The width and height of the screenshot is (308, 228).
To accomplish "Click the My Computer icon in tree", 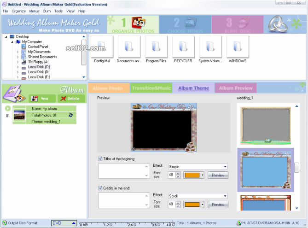I will 18,41.
